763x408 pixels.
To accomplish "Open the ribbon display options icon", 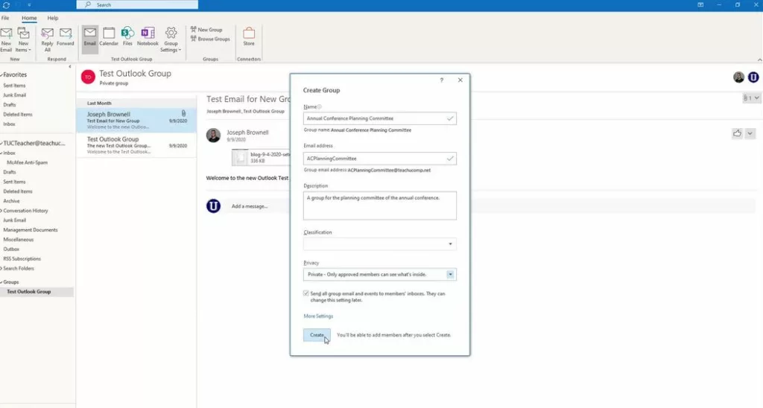I will click(700, 5).
